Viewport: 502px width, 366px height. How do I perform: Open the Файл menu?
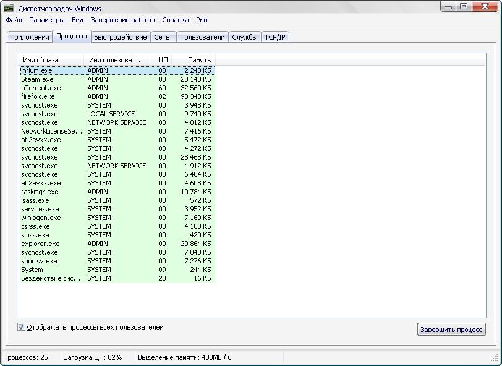[14, 20]
